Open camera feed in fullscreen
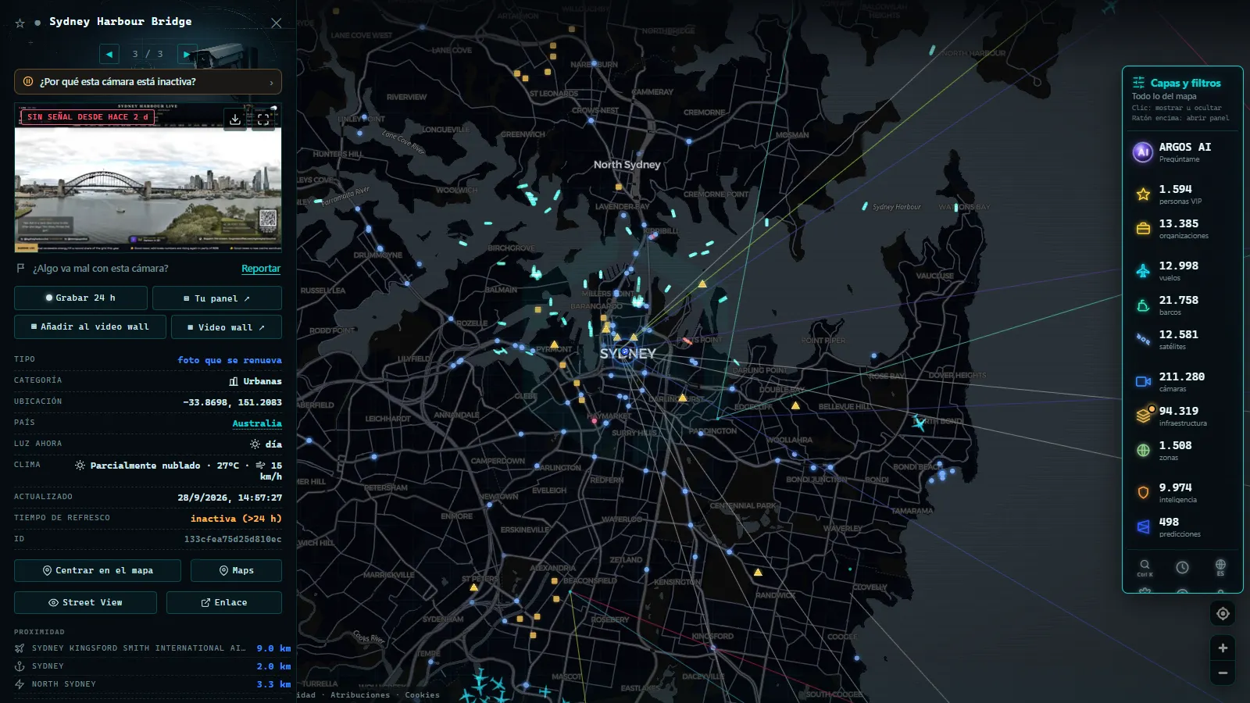This screenshot has height=703, width=1250. click(x=263, y=119)
